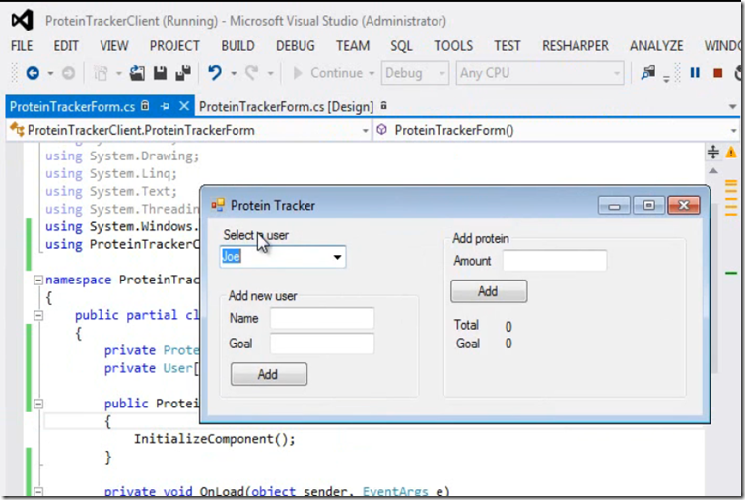Open the VIEW menu
745x500 pixels.
tap(114, 46)
